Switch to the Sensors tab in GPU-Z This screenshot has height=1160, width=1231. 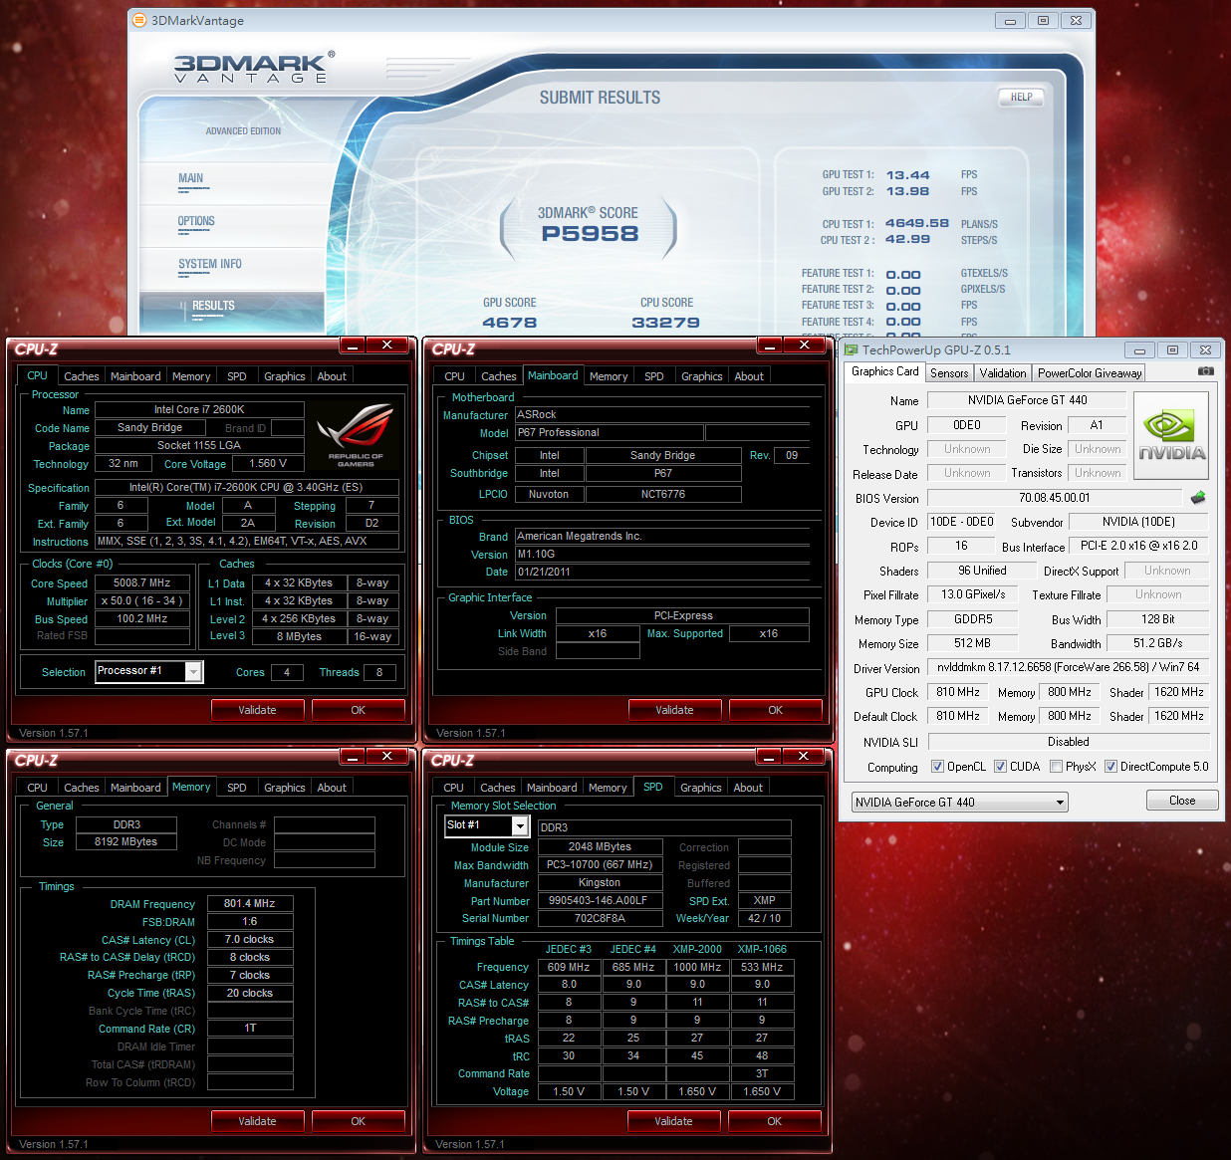click(x=949, y=373)
